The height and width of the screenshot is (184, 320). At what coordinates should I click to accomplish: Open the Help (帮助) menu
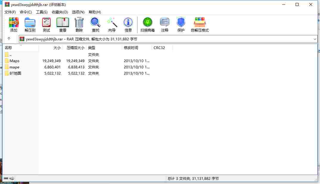95,12
